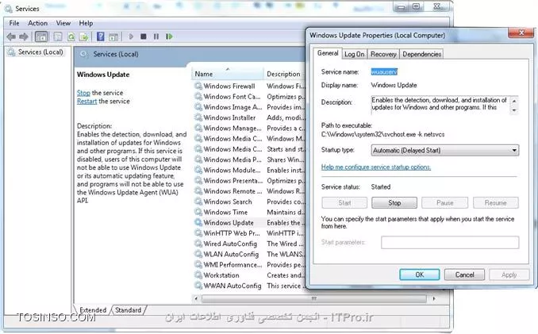Click the horizontal scrollbar thumb in the services list
This screenshot has width=538, height=334.
pyautogui.click(x=314, y=298)
